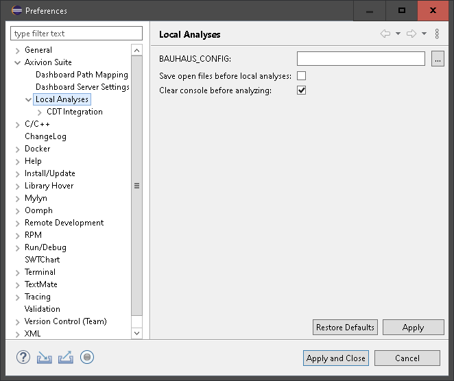Collapse the Axivion Suite node

[x=18, y=62]
